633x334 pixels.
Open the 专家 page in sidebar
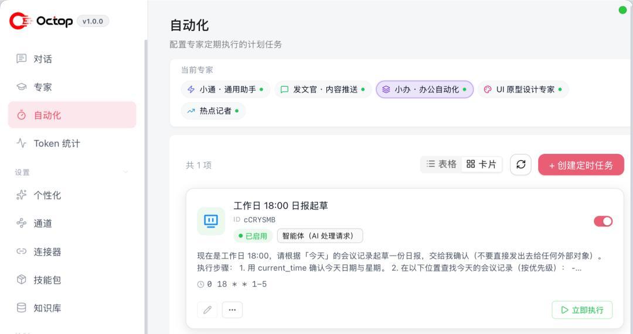click(72, 87)
